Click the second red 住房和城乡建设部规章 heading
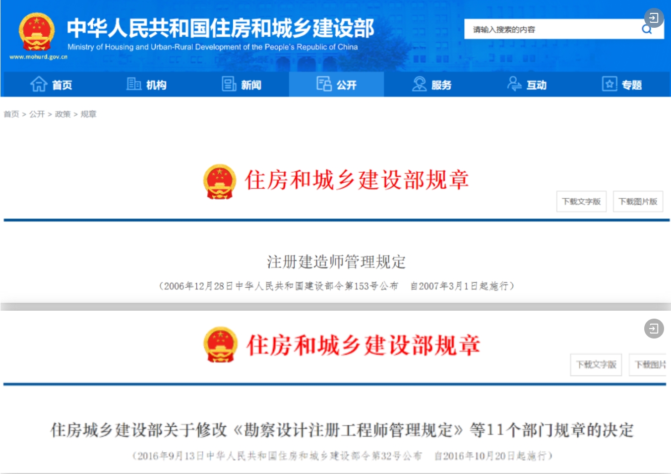 coord(364,345)
